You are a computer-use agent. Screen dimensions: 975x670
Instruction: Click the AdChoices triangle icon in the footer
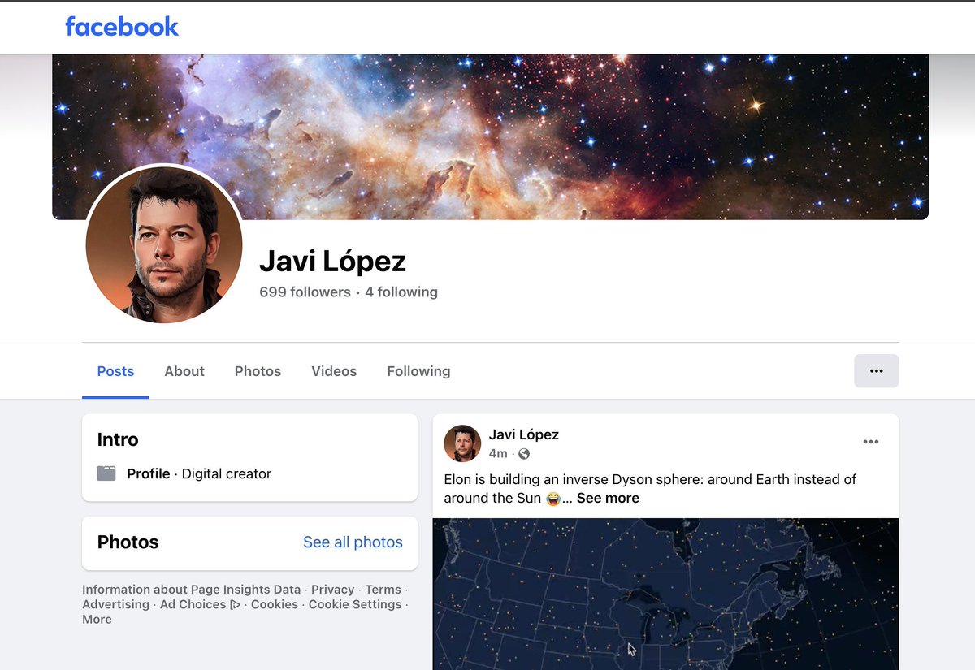pos(232,604)
